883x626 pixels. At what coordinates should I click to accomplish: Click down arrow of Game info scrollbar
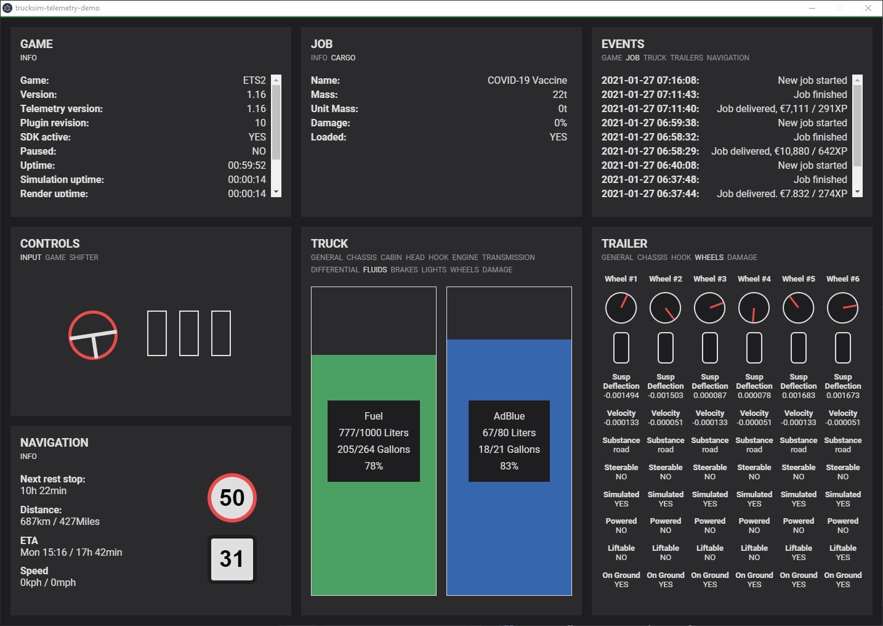coord(276,192)
